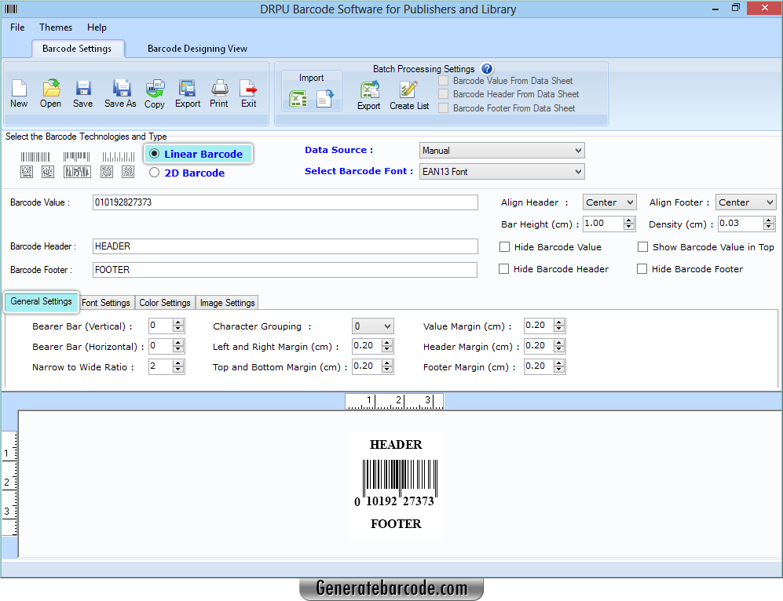The height and width of the screenshot is (601, 783).
Task: Decrease Bearer Bar (Horizontal) value
Action: pyautogui.click(x=178, y=350)
